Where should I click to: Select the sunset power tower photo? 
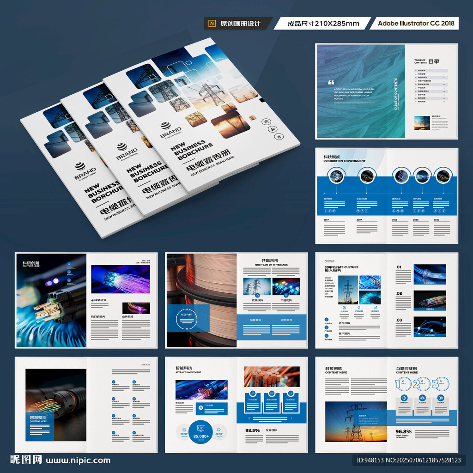pos(356,422)
